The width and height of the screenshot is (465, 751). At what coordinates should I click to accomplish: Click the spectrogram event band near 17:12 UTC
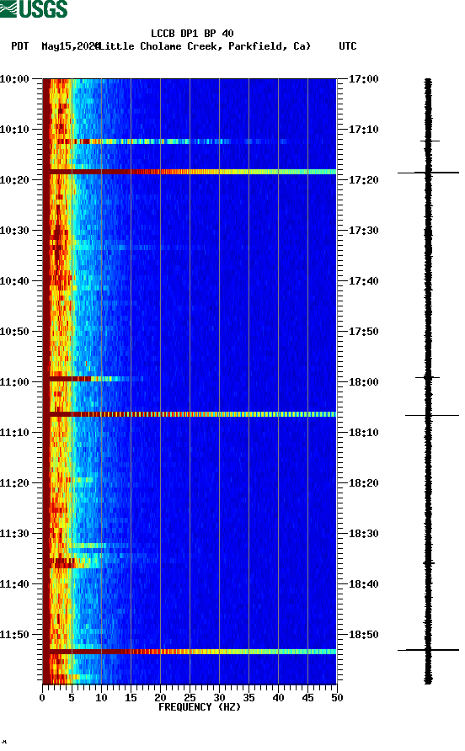coord(168,141)
